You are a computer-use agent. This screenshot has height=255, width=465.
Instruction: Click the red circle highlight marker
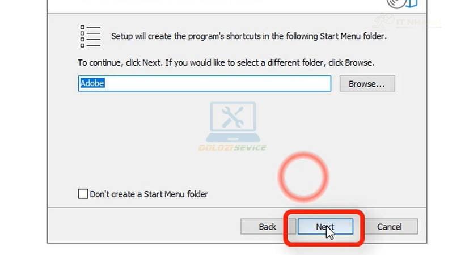click(x=303, y=177)
